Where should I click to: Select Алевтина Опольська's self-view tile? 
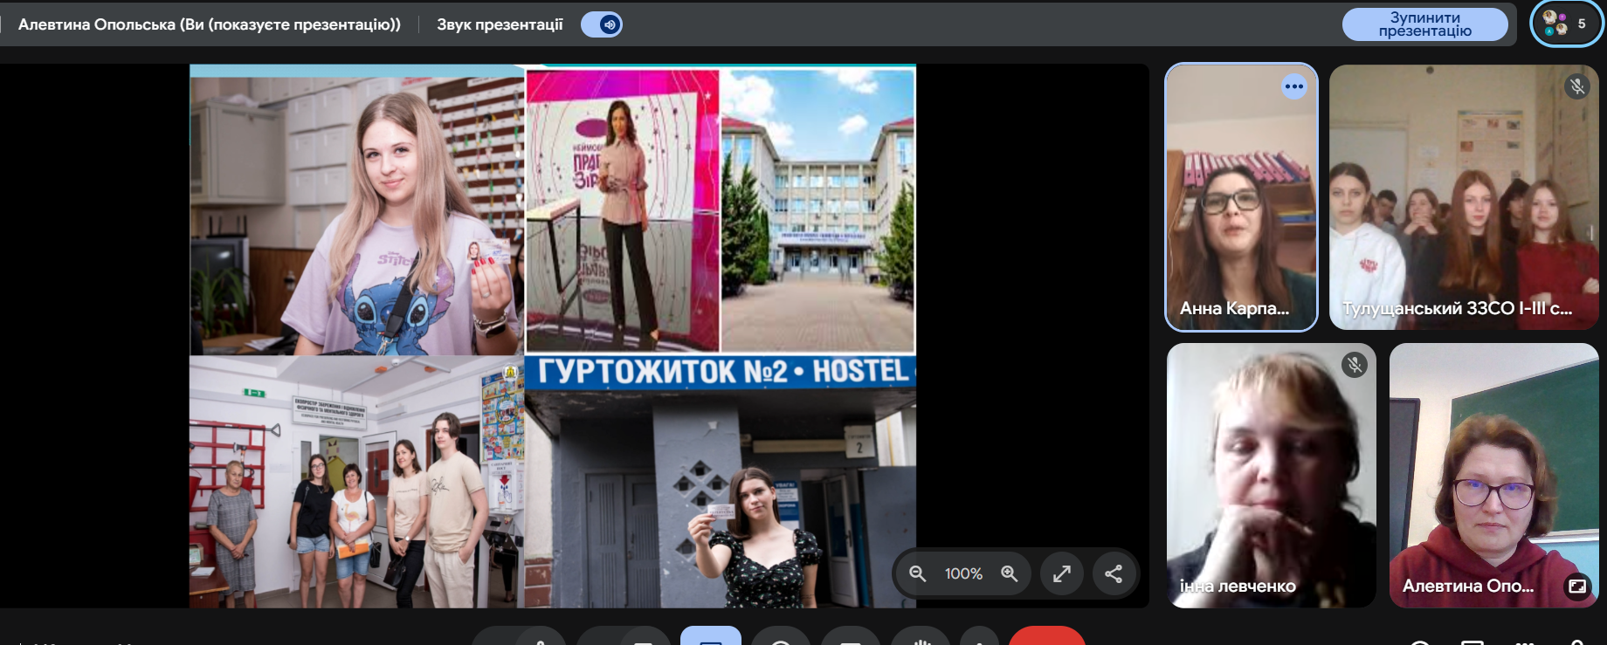pyautogui.click(x=1493, y=471)
